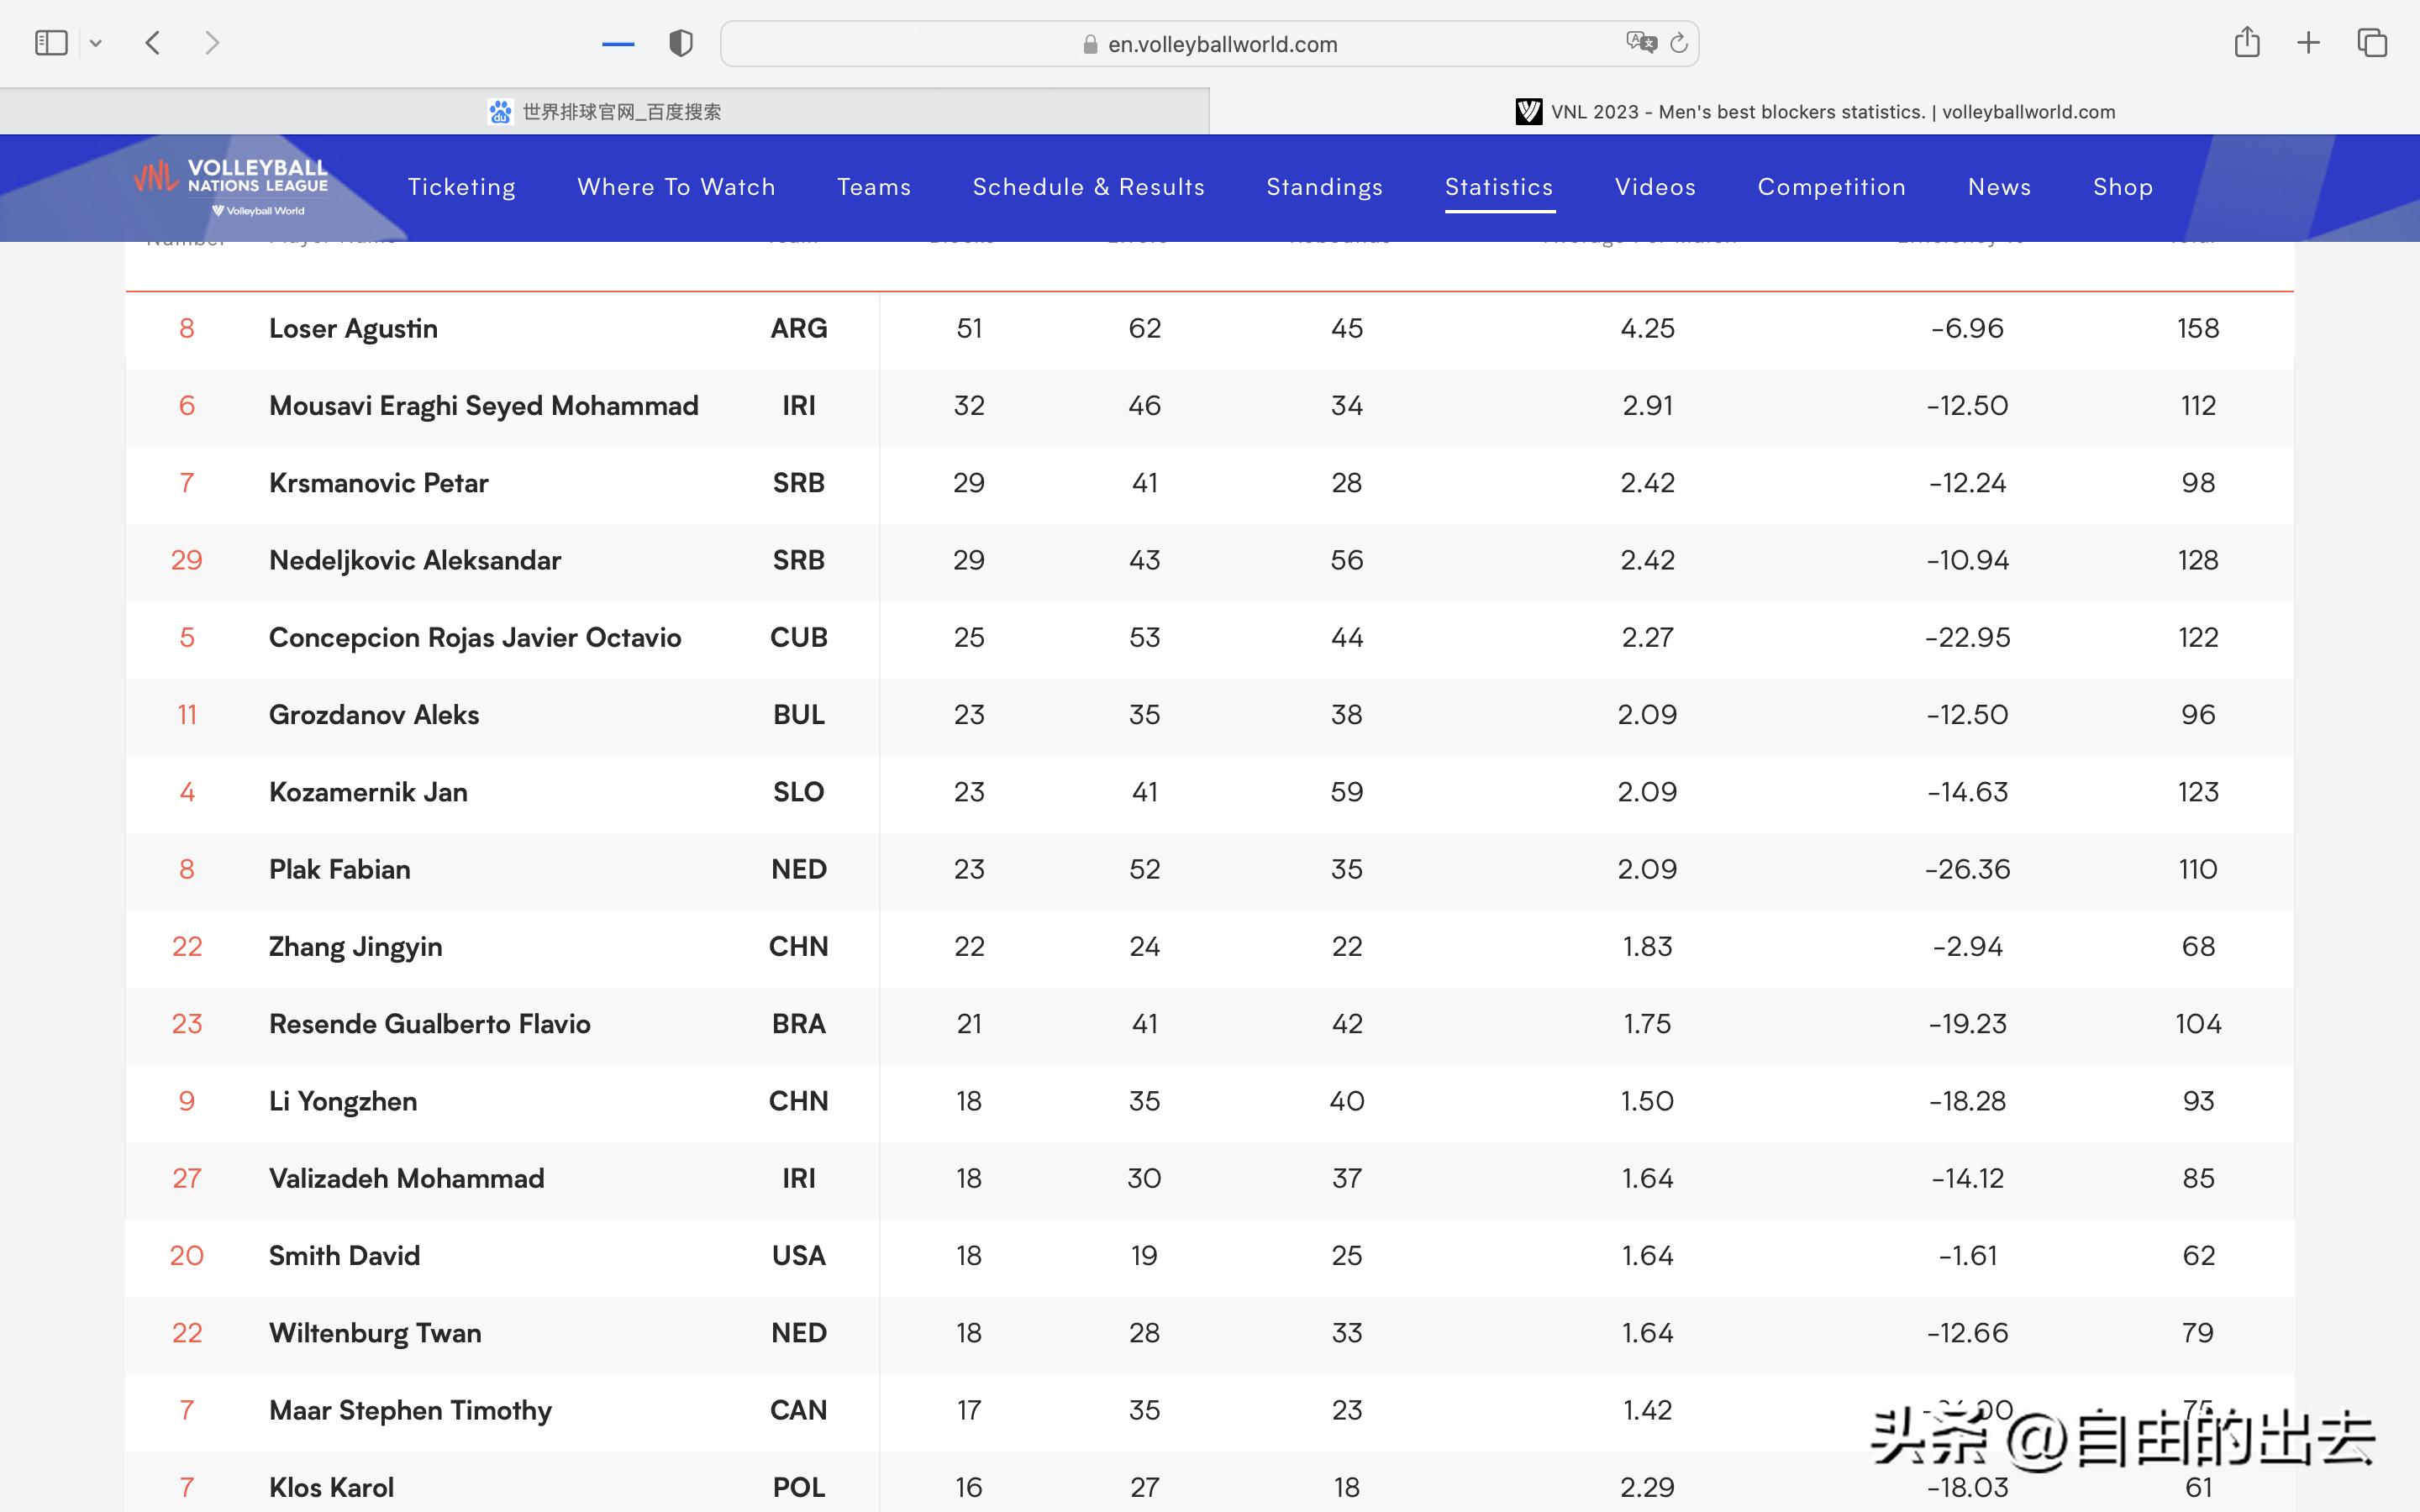Switch to the Baidu search tab
Image resolution: width=2420 pixels, height=1512 pixels.
(x=604, y=111)
